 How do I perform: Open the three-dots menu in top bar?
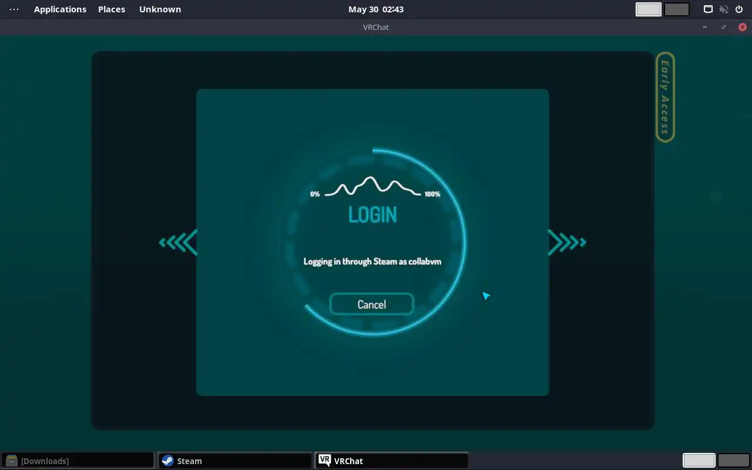[14, 9]
